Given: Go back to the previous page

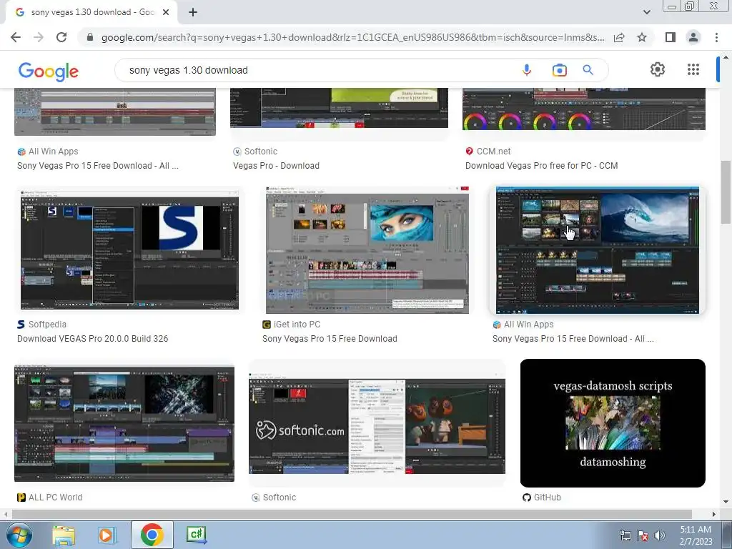Looking at the screenshot, I should point(16,37).
